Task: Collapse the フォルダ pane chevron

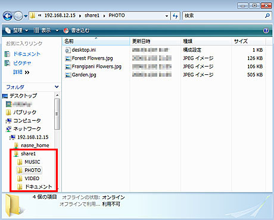Action: 57,87
